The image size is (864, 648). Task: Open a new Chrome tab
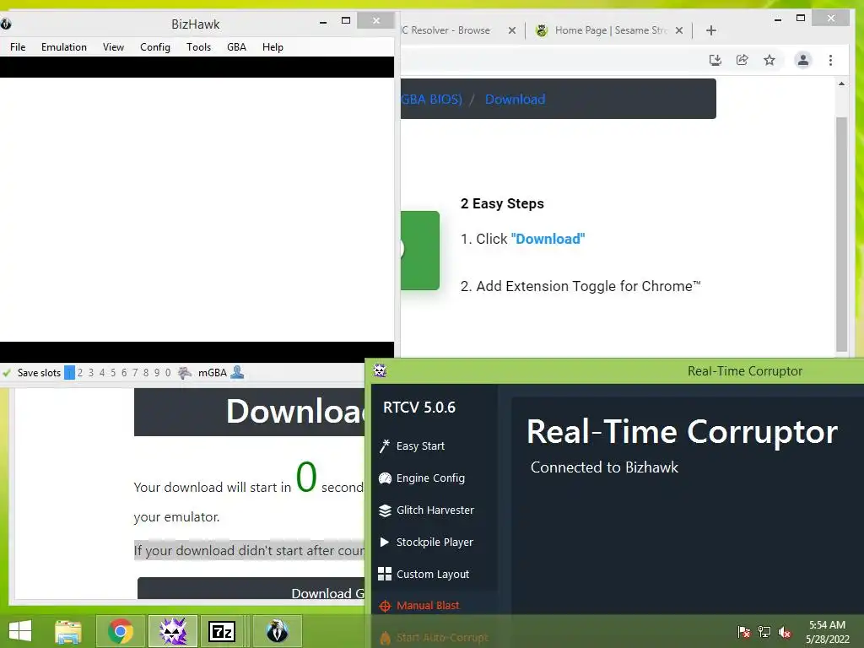point(710,30)
